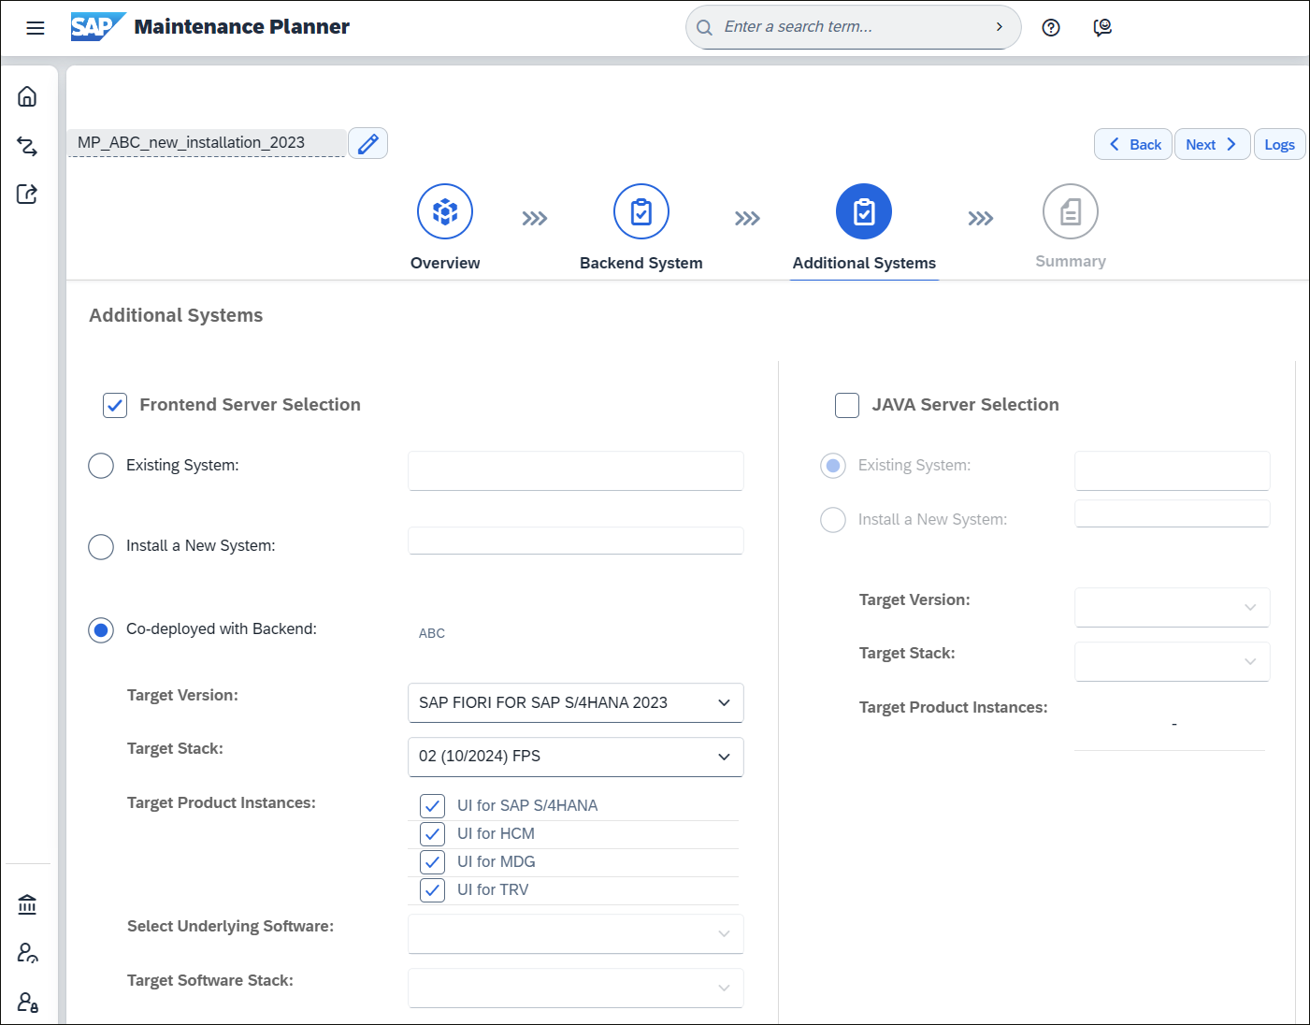
Task: Click the Back button
Action: point(1133,144)
